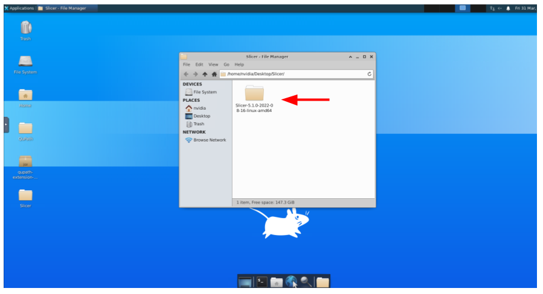Click the Back arrow in the file manager toolbar
Image resolution: width=543 pixels, height=294 pixels.
(186, 74)
